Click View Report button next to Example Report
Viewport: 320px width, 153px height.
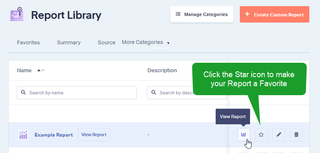click(x=94, y=135)
